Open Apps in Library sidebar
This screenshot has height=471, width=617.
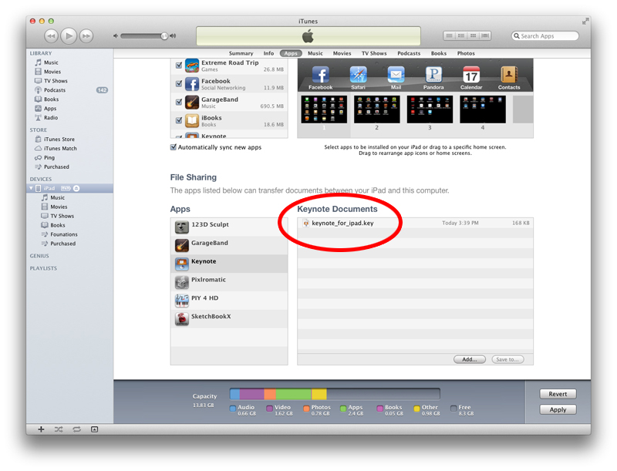pyautogui.click(x=50, y=109)
